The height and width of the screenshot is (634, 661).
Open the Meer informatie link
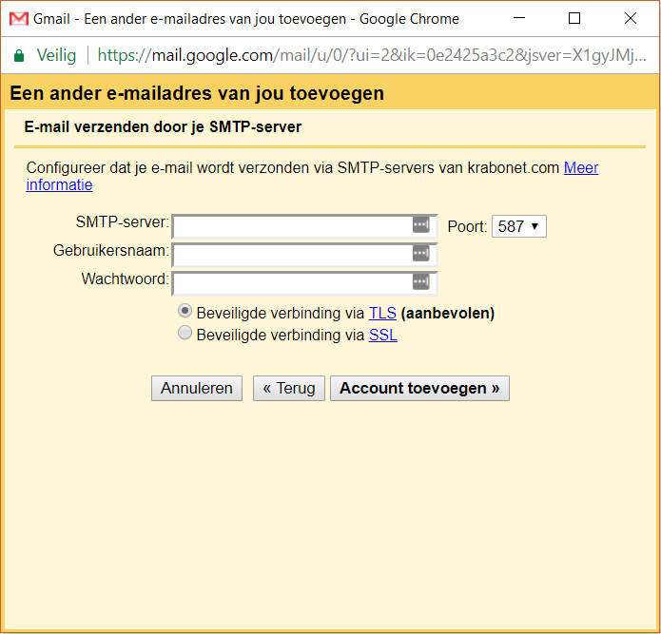pyautogui.click(x=581, y=168)
